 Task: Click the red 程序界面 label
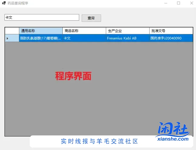(x=73, y=76)
